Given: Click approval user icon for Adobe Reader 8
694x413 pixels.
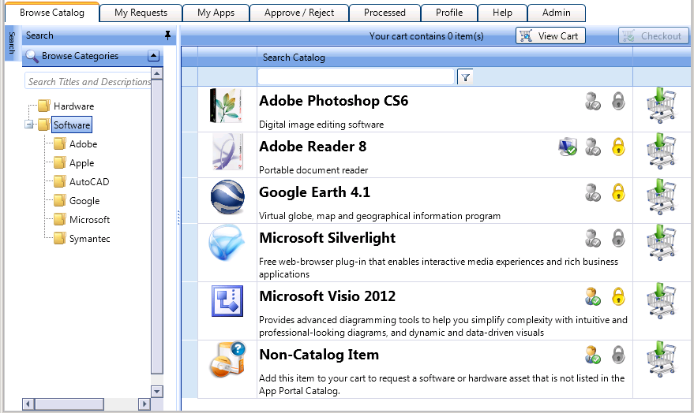Looking at the screenshot, I should (x=593, y=147).
